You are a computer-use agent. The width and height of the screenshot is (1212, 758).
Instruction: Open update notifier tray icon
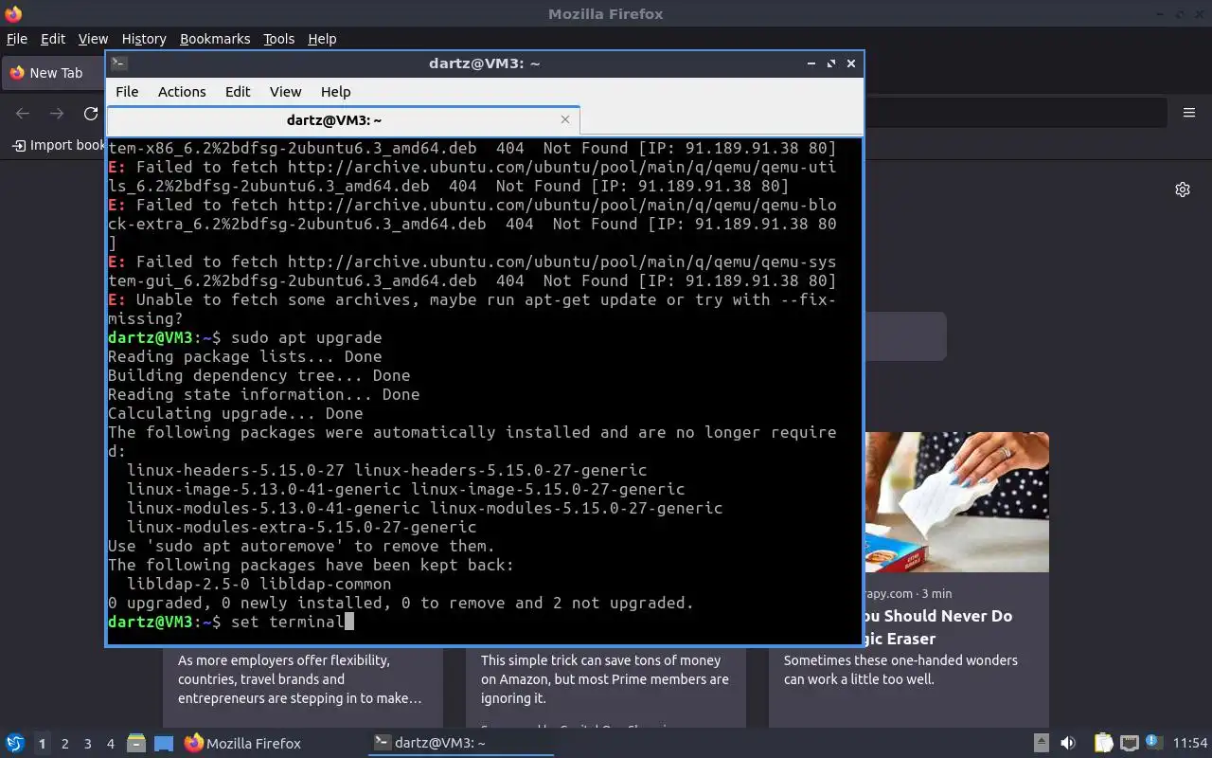1153,743
